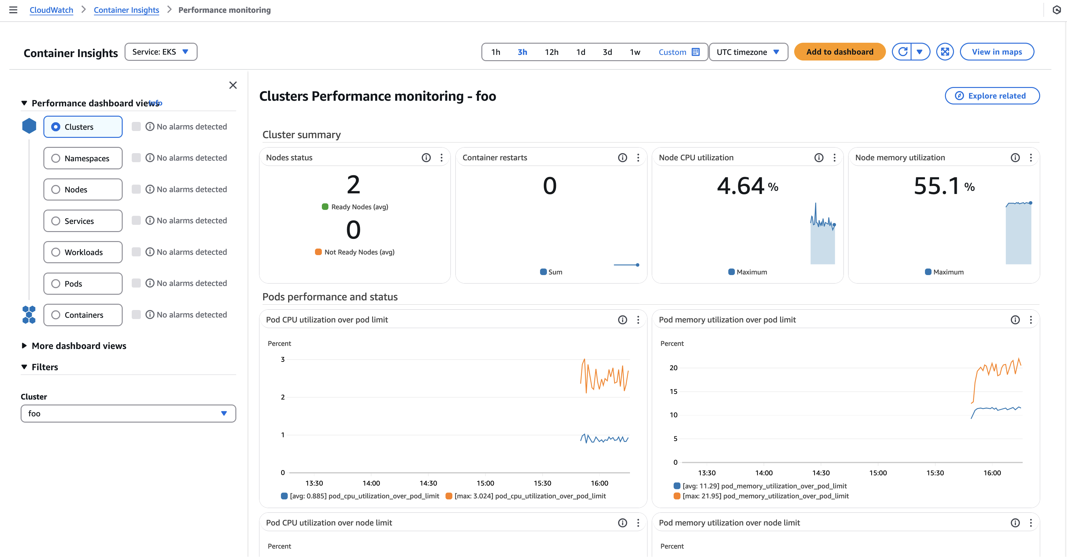Screen dimensions: 1067x557
Task: Open Pod memory over node limit actions menu
Action: (1030, 523)
